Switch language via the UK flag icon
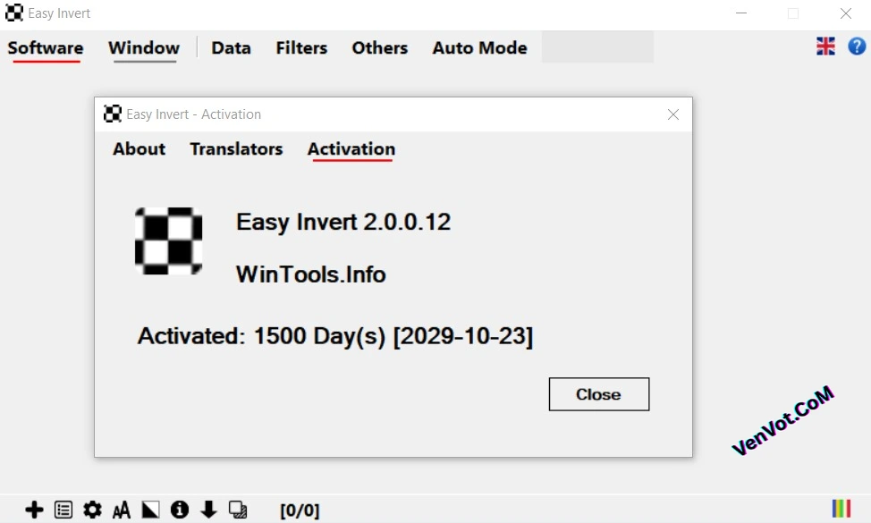 (825, 46)
